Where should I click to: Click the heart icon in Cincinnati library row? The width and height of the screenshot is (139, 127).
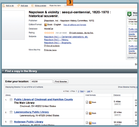136,106
